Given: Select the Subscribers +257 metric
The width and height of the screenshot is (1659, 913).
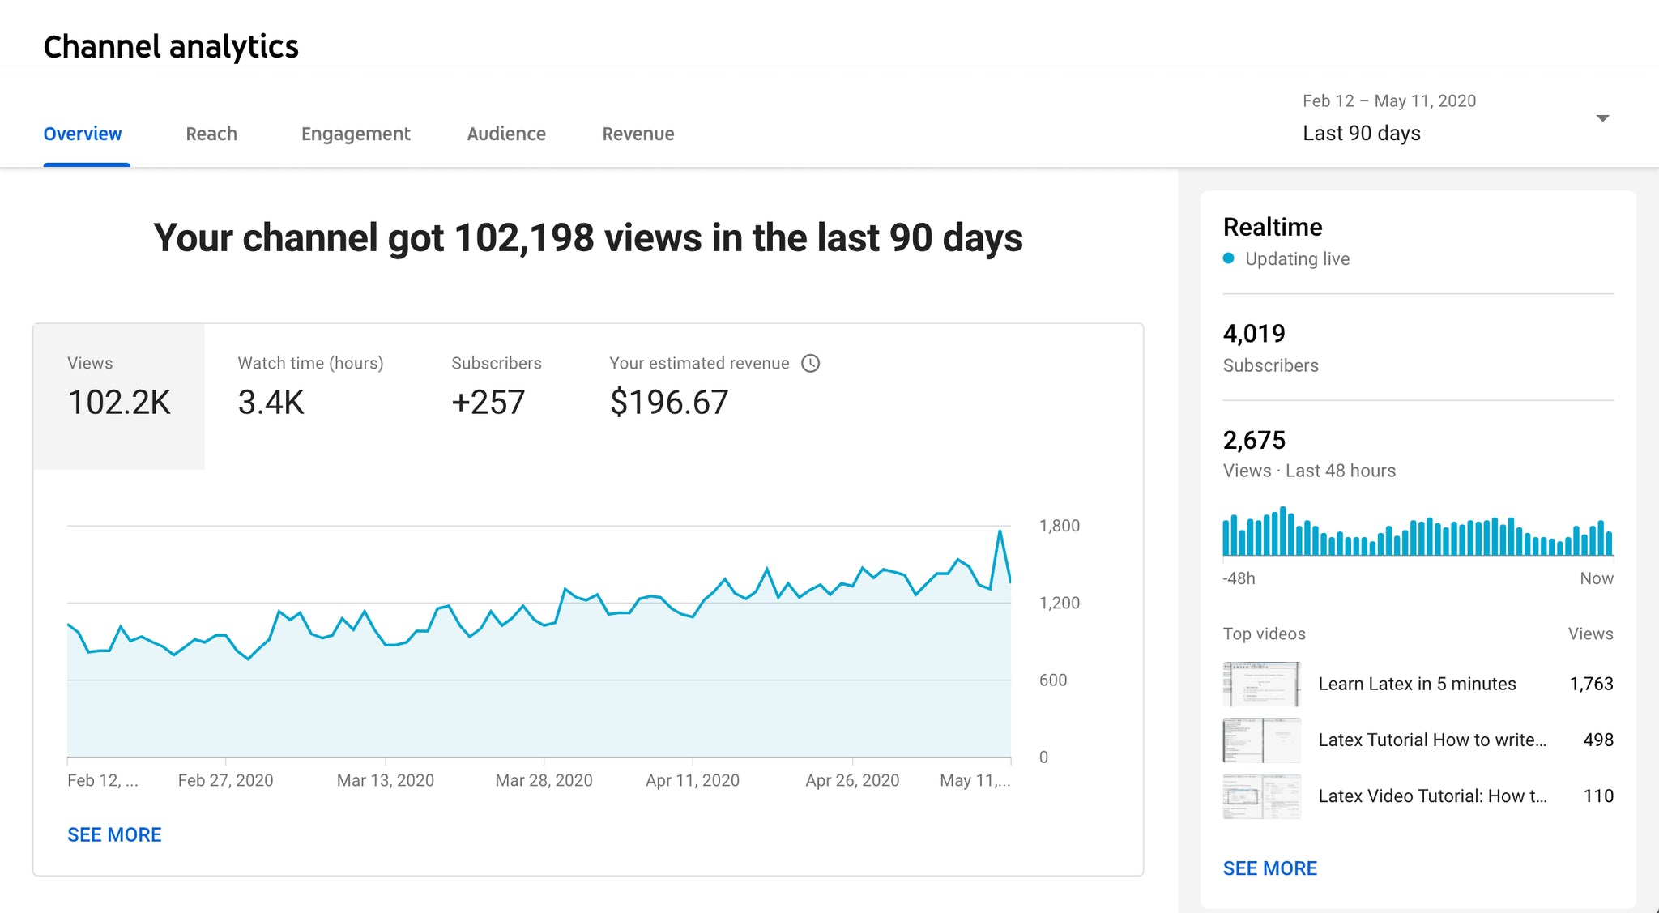Looking at the screenshot, I should 496,387.
